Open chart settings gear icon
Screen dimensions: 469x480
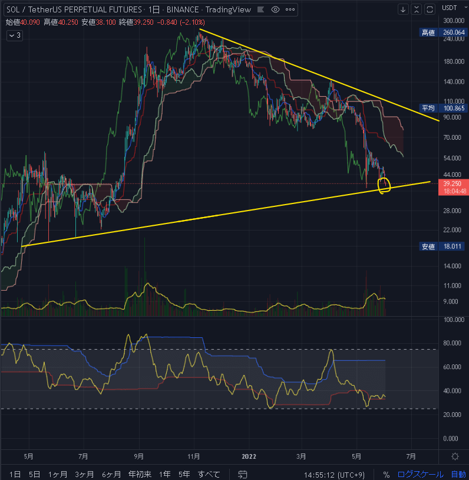click(x=455, y=456)
